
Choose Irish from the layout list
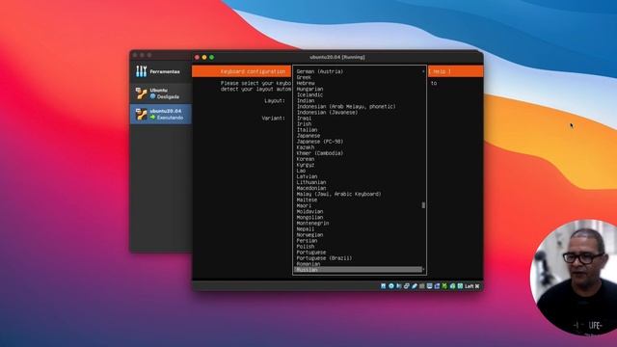[x=304, y=124]
